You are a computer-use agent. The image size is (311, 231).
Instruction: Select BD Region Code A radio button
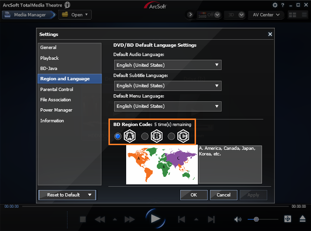pyautogui.click(x=118, y=136)
